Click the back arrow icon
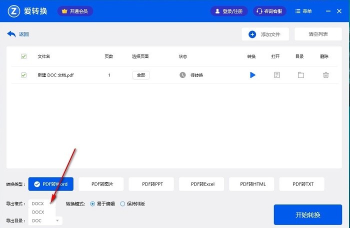The image size is (350, 228). tap(11, 34)
